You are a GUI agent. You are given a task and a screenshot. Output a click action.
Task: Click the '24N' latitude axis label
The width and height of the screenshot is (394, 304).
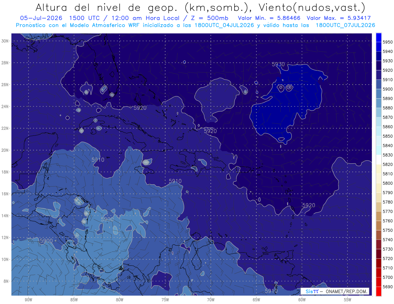[5, 106]
